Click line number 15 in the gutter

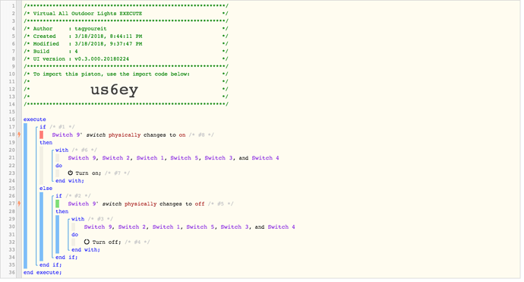(x=11, y=112)
